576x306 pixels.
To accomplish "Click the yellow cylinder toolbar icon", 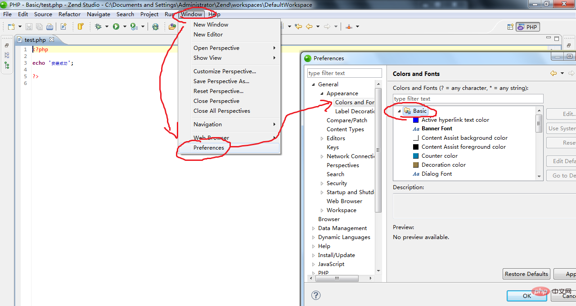I will [x=81, y=27].
